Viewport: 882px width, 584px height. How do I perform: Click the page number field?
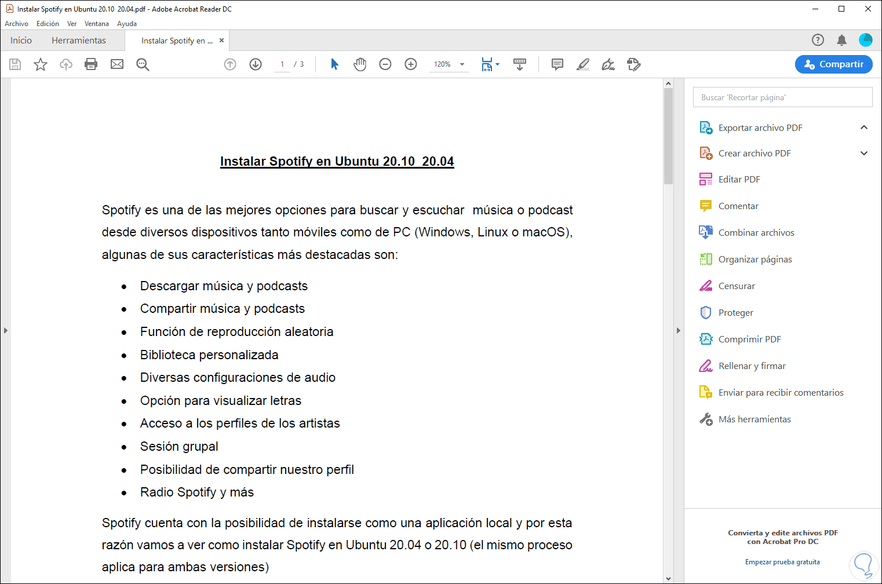[282, 64]
